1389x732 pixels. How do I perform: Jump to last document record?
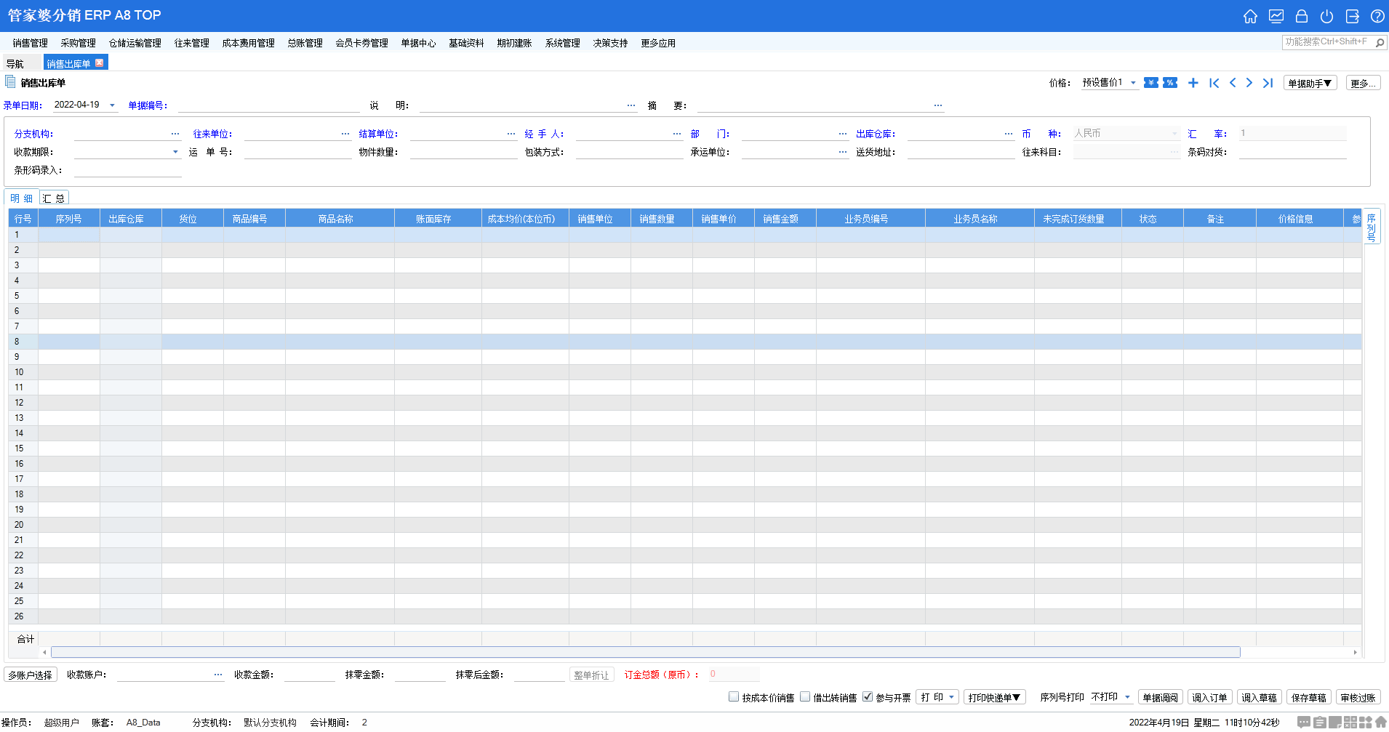click(x=1268, y=83)
